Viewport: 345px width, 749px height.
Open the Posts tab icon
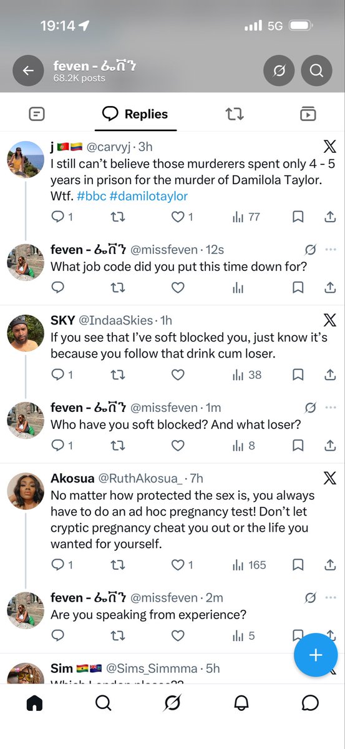click(37, 114)
